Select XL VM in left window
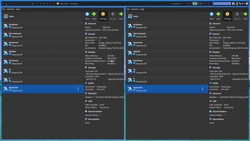Viewport: 250px width, 141px height. pos(43,71)
